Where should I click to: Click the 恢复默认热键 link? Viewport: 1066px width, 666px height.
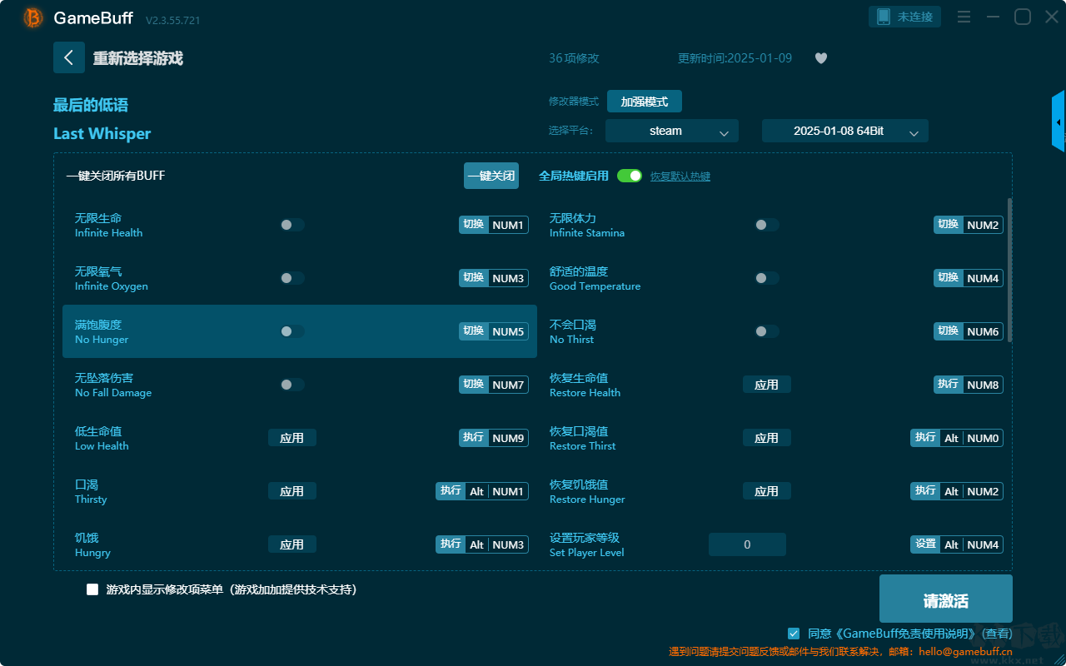click(680, 176)
